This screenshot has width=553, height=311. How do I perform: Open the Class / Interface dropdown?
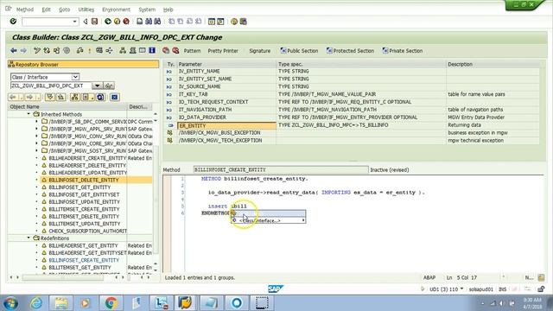point(75,77)
